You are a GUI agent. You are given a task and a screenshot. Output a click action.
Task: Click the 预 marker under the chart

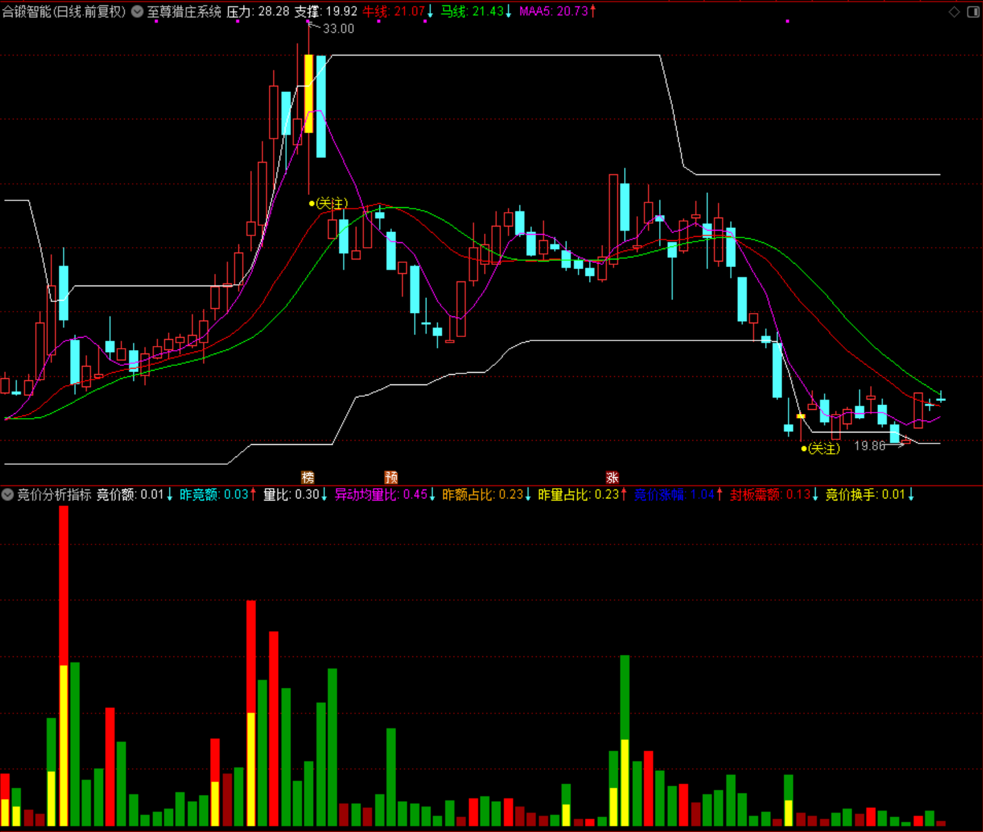point(391,477)
